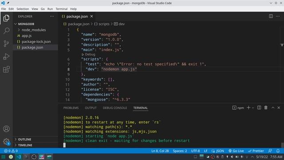Click the scripts breadcrumb segment
This screenshot has width=284, height=160.
[x=102, y=24]
